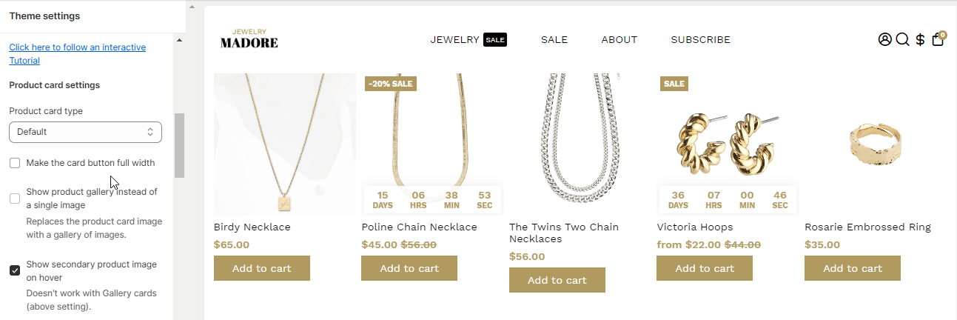Enable full width card button checkbox
The image size is (957, 320).
[15, 163]
